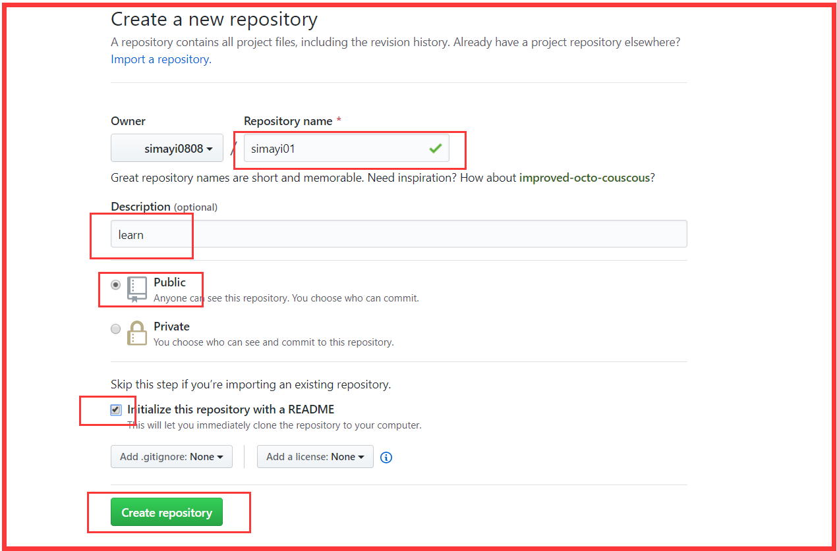Viewport: 837px width, 551px height.
Task: Open the Import a repository link
Action: point(159,59)
